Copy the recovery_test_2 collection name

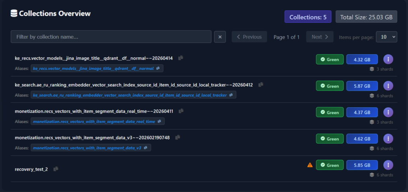56,169
